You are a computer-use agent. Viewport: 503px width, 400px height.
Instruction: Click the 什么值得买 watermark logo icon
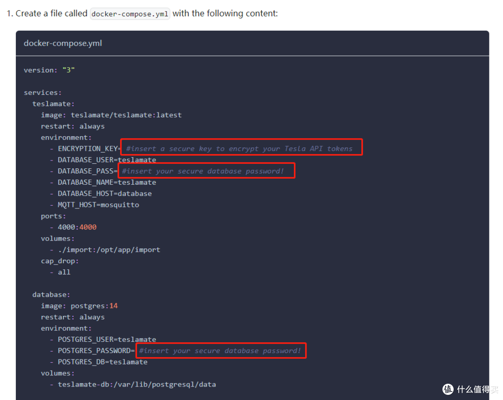coord(448,389)
